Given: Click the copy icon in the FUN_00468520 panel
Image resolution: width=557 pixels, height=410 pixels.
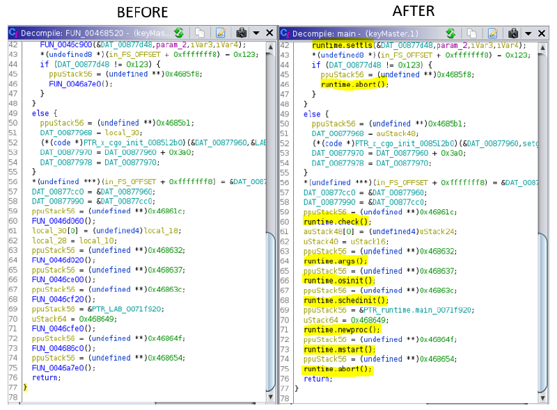Looking at the screenshot, I should [x=200, y=33].
